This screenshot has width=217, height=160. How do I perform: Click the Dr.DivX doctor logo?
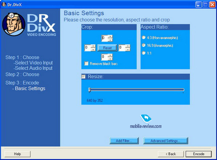(14, 24)
